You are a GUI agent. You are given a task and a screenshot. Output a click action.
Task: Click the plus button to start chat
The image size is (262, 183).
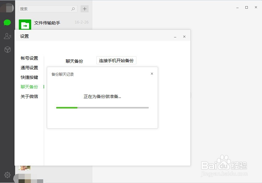point(85,9)
